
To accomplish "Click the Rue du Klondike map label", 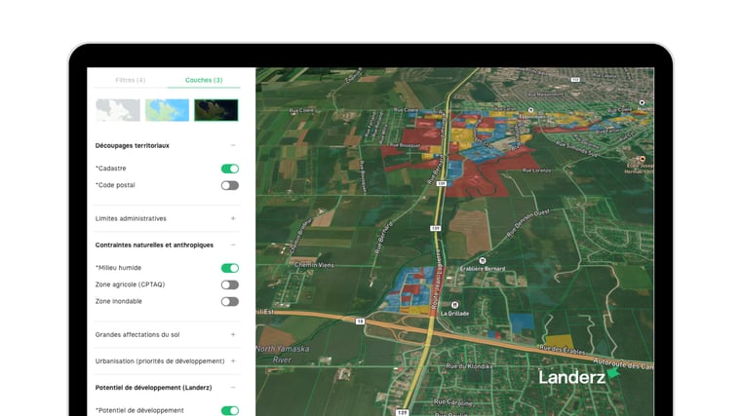I will click(469, 366).
